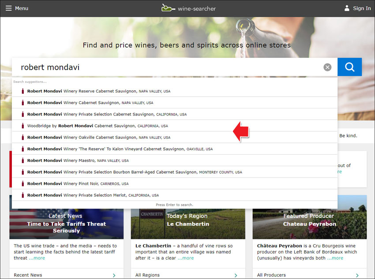
Task: Select Winery Private Selection Merlot suggestion
Action: tap(175, 195)
